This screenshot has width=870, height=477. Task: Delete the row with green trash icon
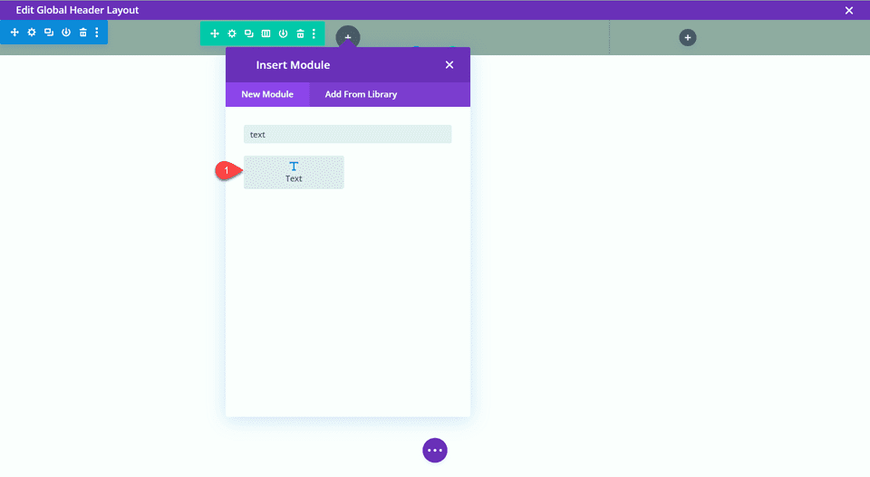click(300, 33)
